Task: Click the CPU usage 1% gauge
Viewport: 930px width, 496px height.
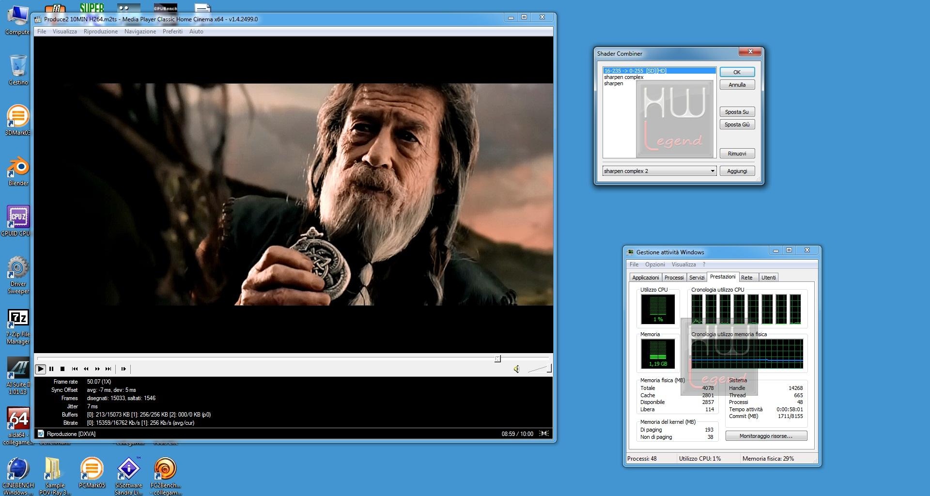Action: point(658,309)
